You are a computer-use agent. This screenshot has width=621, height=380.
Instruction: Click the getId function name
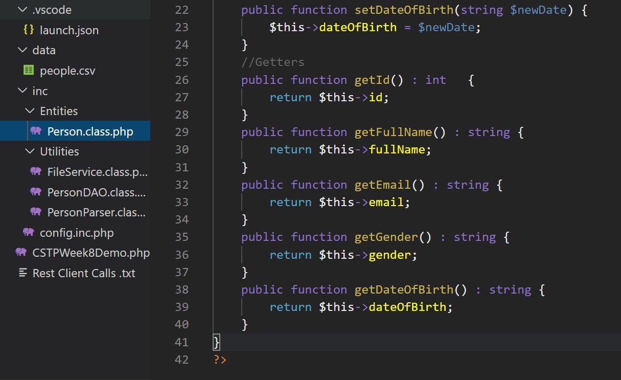click(x=372, y=80)
